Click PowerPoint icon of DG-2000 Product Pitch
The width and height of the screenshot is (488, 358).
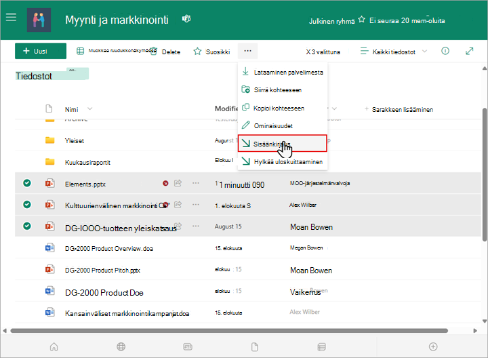pos(49,269)
